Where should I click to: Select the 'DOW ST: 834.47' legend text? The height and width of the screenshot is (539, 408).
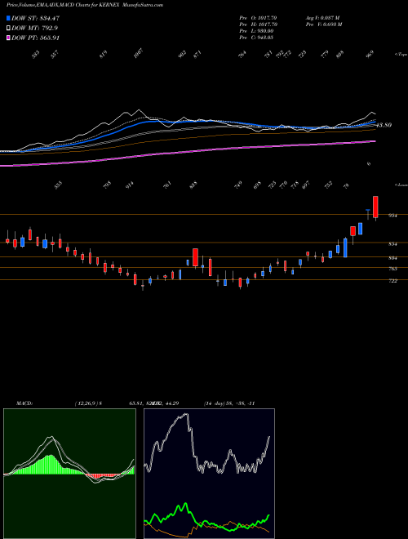(x=36, y=18)
